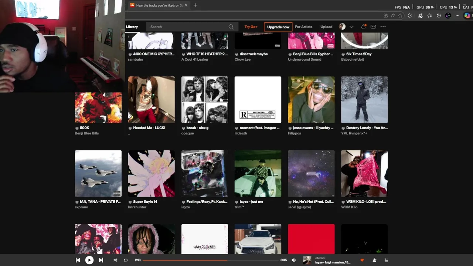This screenshot has width=473, height=266.
Task: Click the volume speaker icon in player
Action: tap(294, 260)
